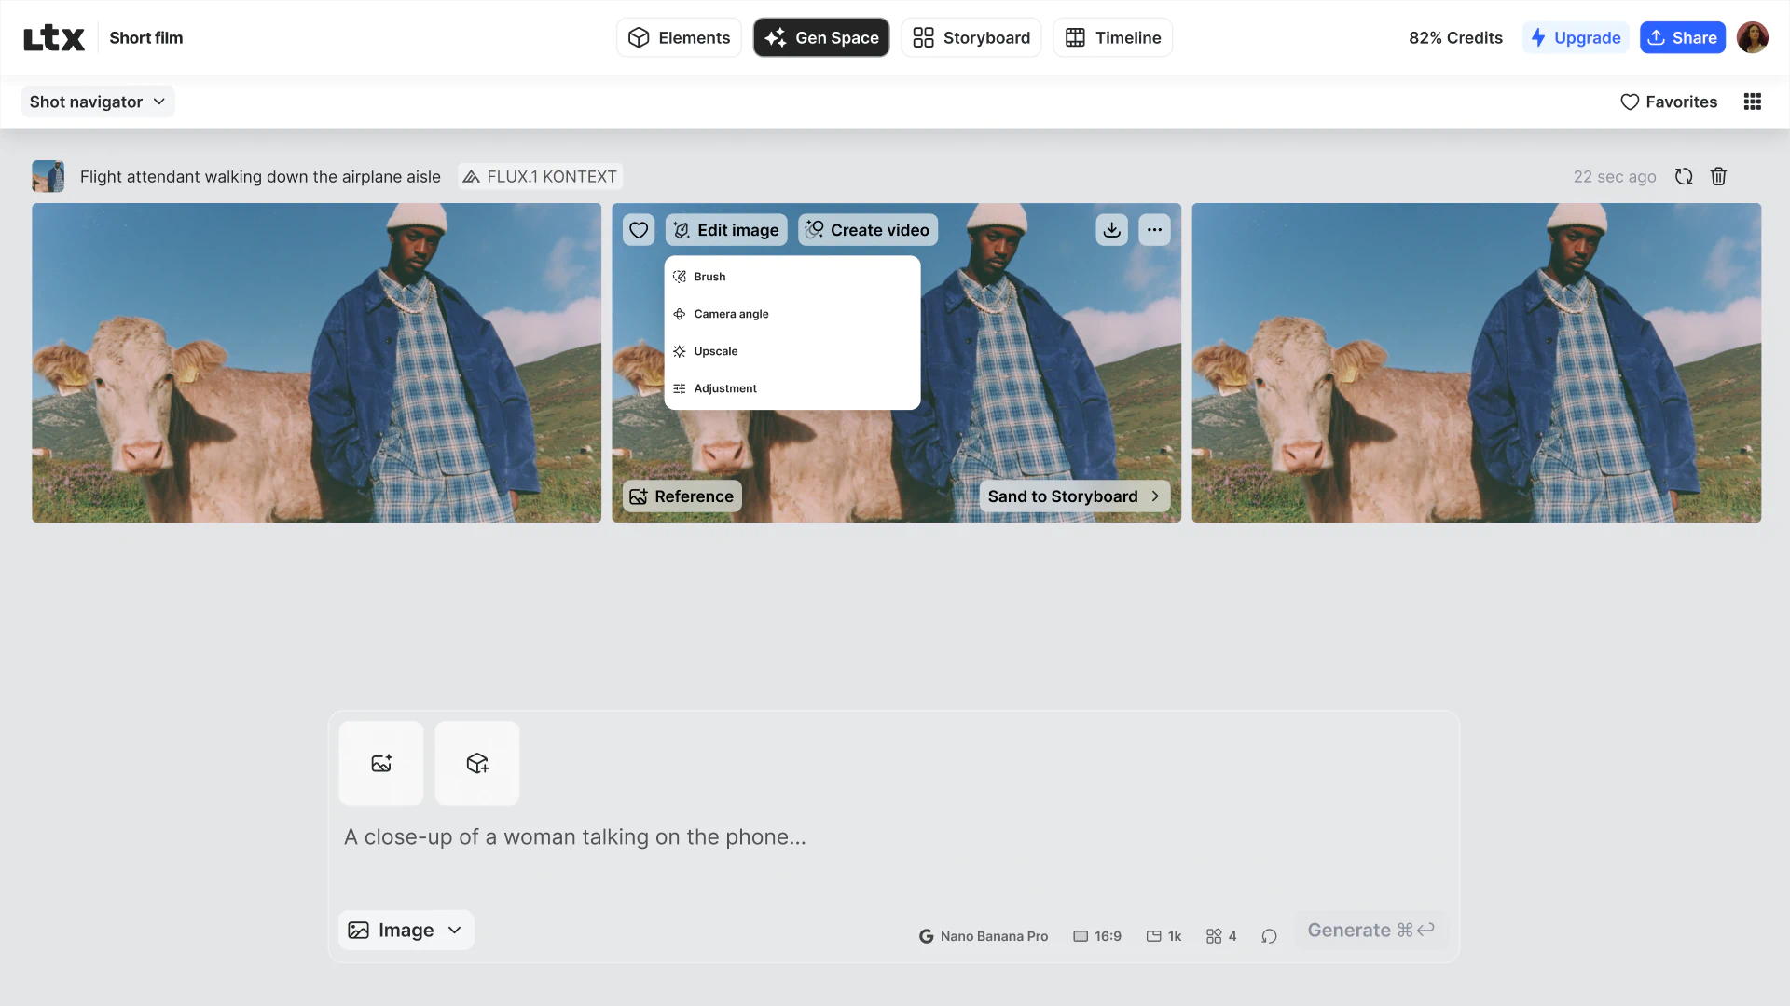Open aspect ratio 16:9 setting

1097,936
